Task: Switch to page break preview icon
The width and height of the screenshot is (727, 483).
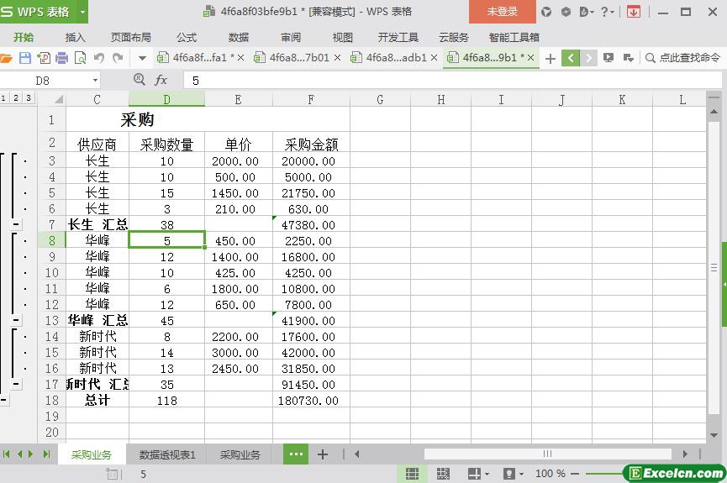Action: (x=443, y=474)
